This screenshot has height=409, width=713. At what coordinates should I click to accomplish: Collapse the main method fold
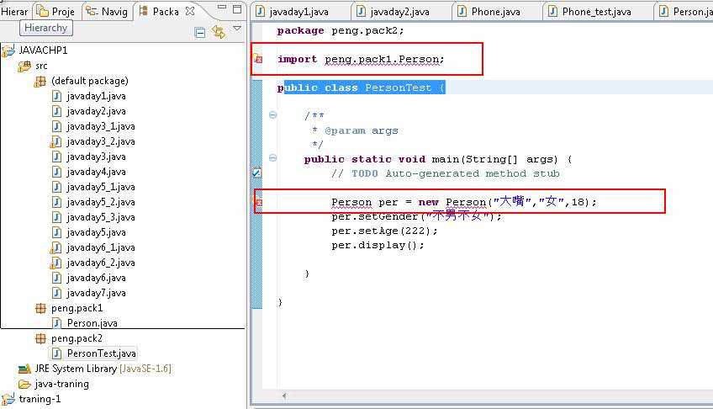point(272,158)
